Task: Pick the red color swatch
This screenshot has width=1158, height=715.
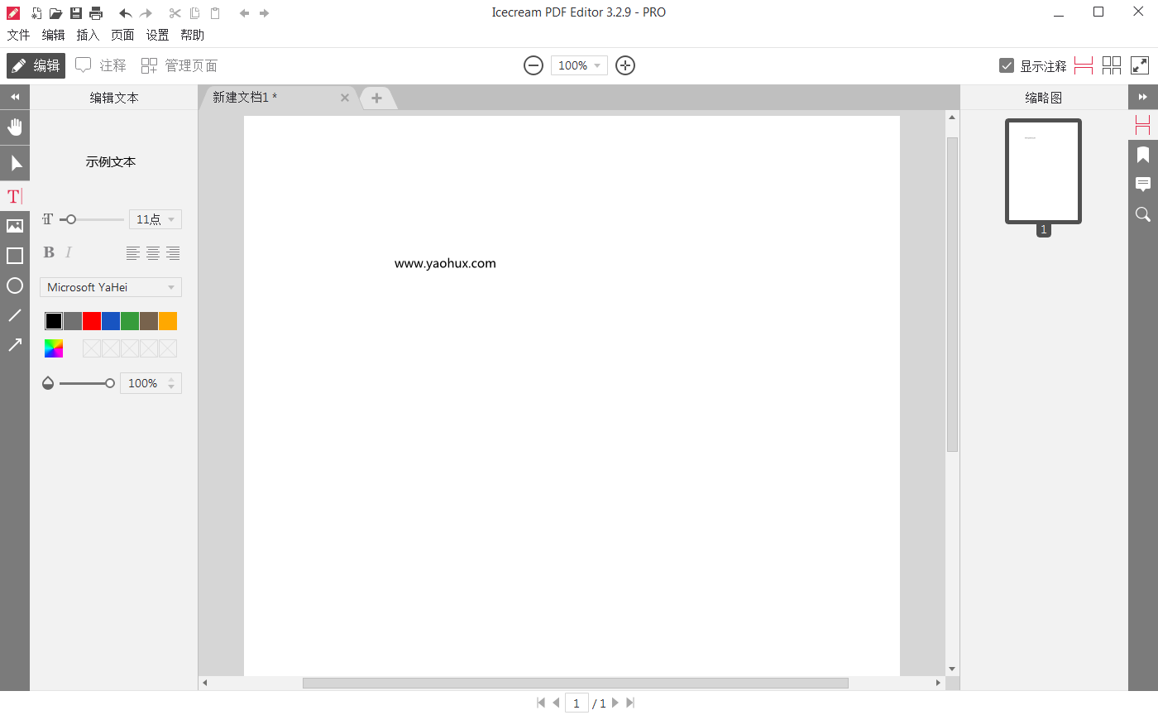Action: point(92,321)
